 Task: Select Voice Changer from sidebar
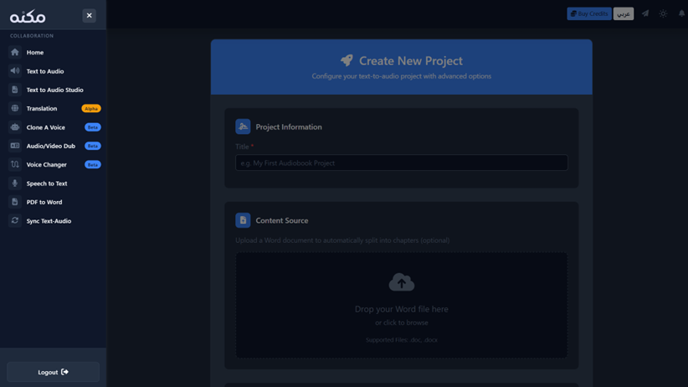46,165
